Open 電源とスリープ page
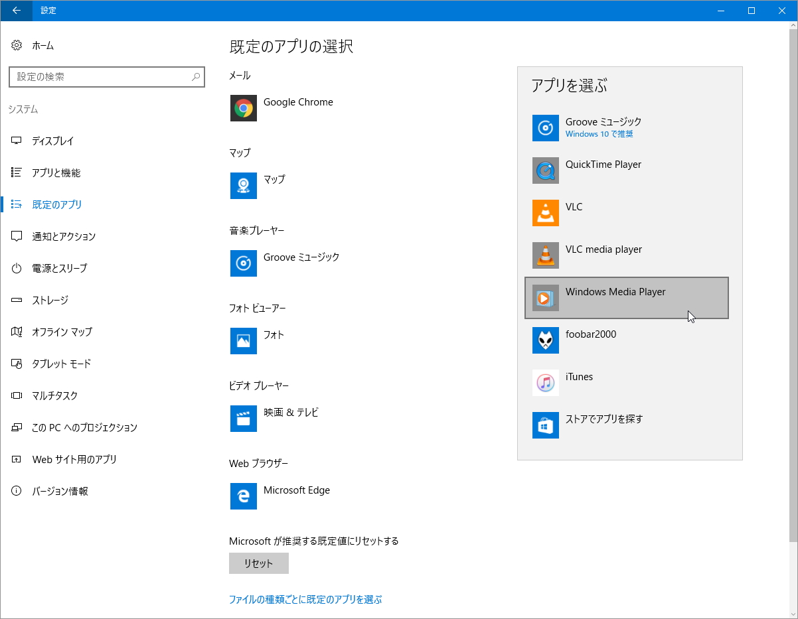 point(60,268)
